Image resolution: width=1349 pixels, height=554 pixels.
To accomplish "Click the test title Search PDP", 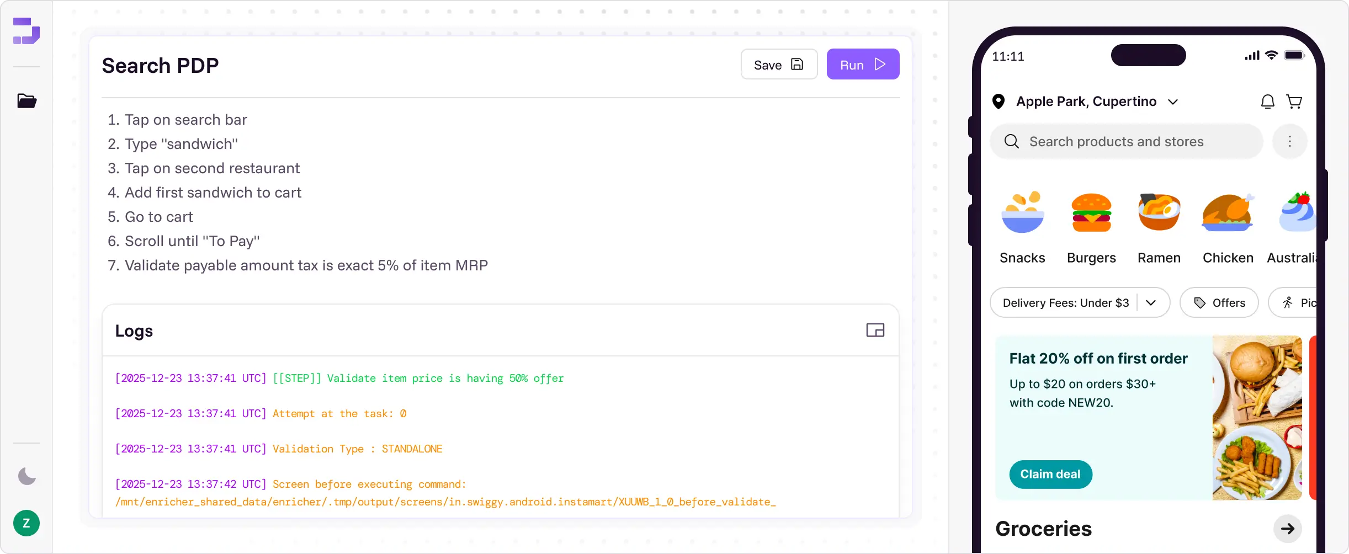I will (160, 66).
